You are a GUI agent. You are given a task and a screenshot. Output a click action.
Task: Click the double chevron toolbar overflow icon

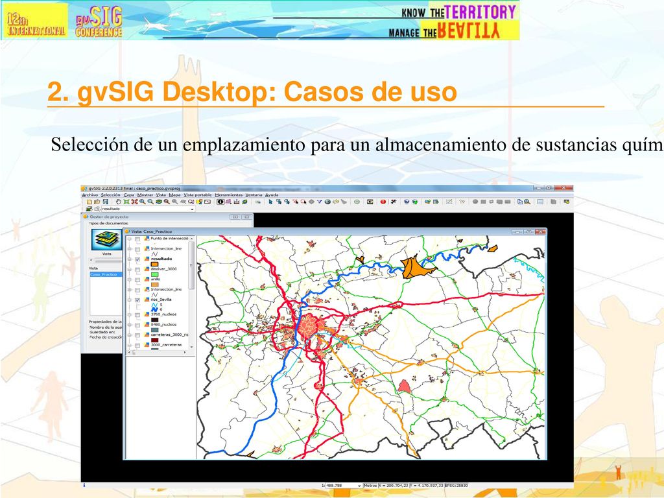462,202
